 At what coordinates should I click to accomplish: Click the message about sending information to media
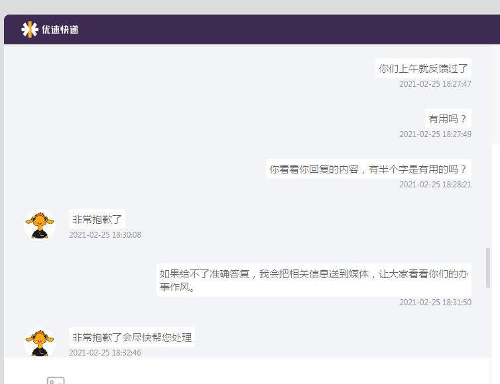click(x=314, y=280)
